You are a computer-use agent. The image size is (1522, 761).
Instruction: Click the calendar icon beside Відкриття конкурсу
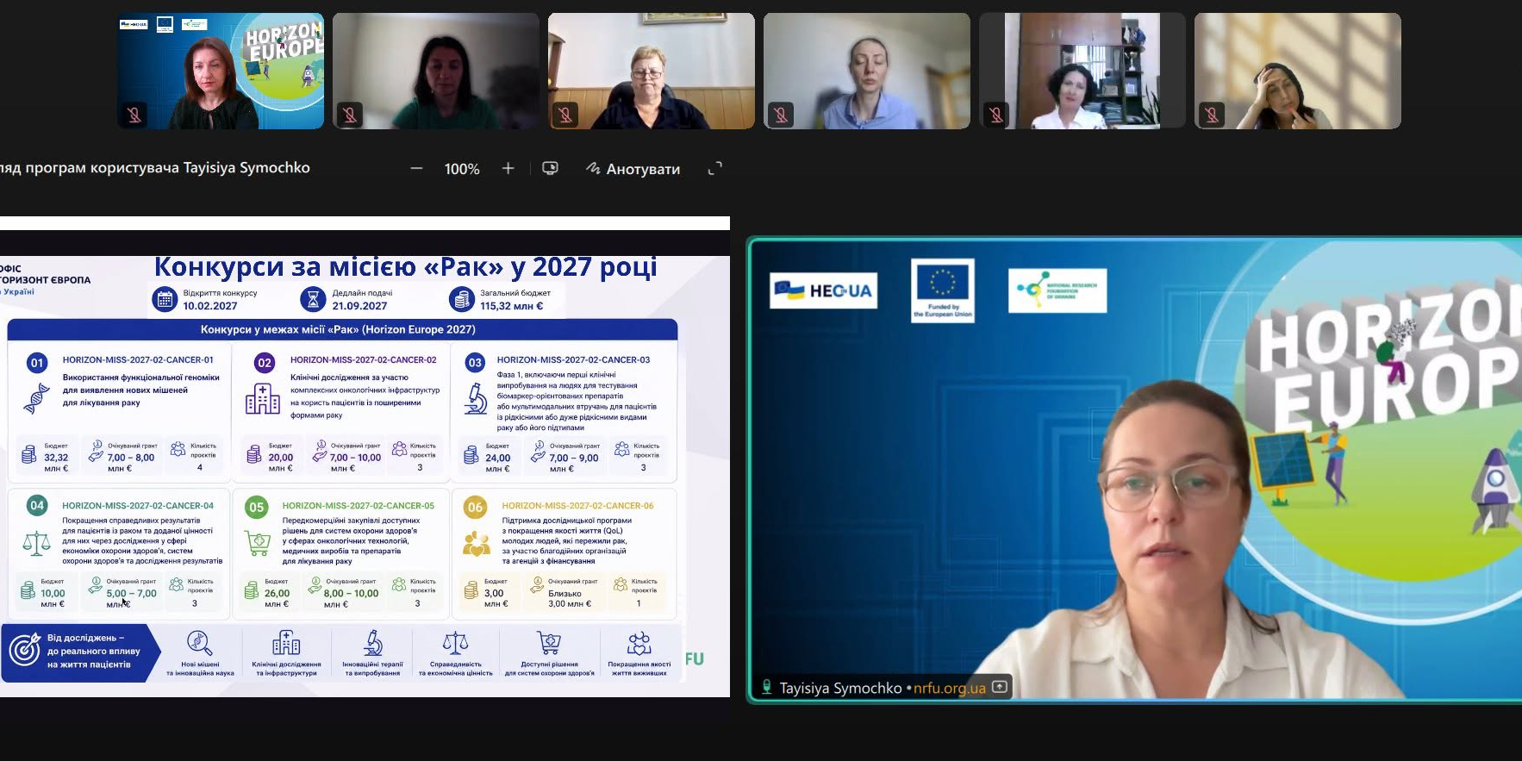pos(164,299)
